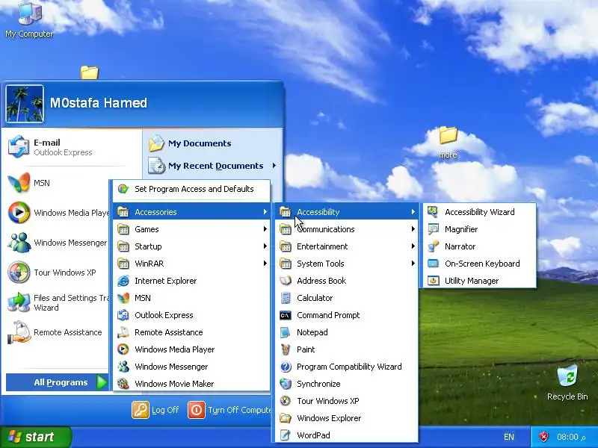This screenshot has width=598, height=448.
Task: Launch Notepad from Accessories
Action: pos(346,332)
